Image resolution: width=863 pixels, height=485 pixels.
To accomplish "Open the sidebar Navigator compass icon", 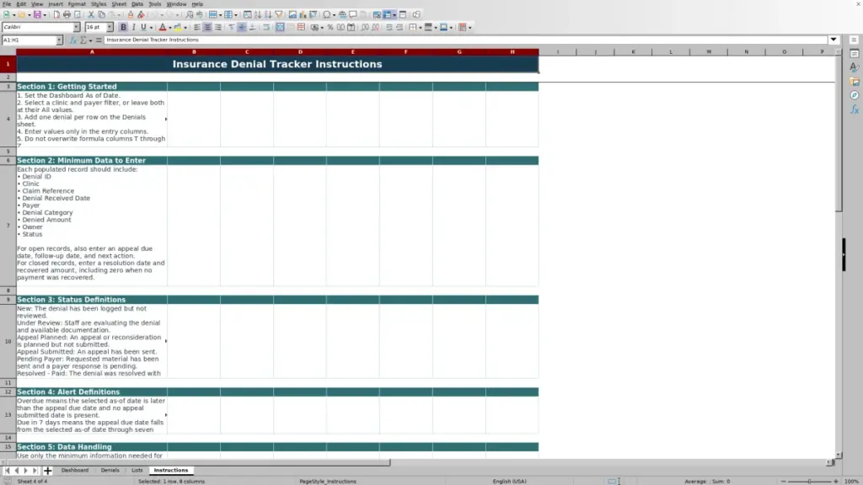I will [x=855, y=95].
